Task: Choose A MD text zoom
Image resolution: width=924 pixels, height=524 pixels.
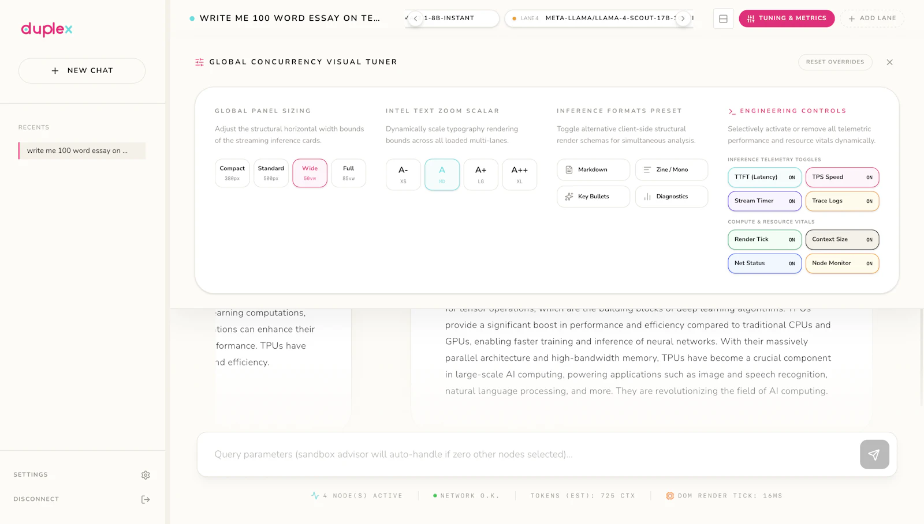Action: click(x=442, y=175)
